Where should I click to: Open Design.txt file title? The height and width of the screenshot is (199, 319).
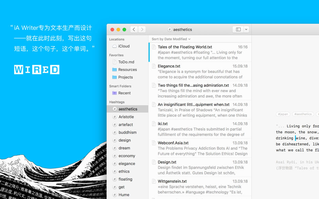point(167,162)
